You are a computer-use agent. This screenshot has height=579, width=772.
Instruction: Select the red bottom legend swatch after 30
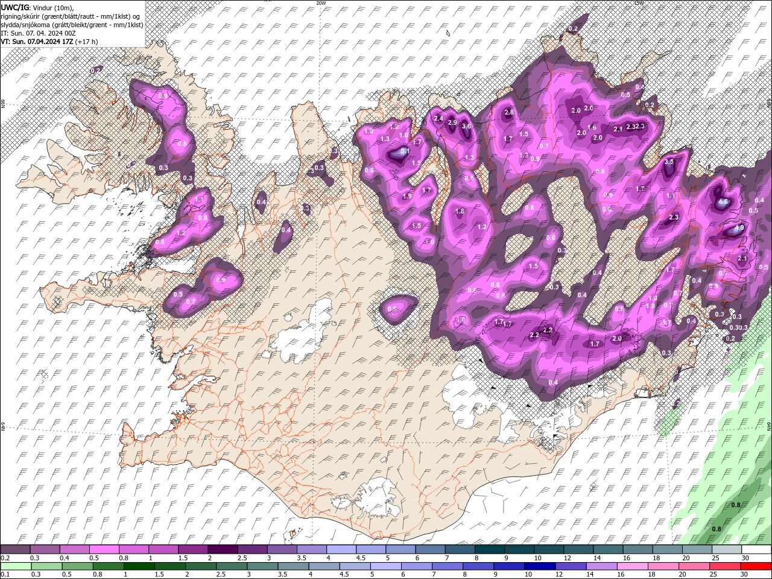755,566
